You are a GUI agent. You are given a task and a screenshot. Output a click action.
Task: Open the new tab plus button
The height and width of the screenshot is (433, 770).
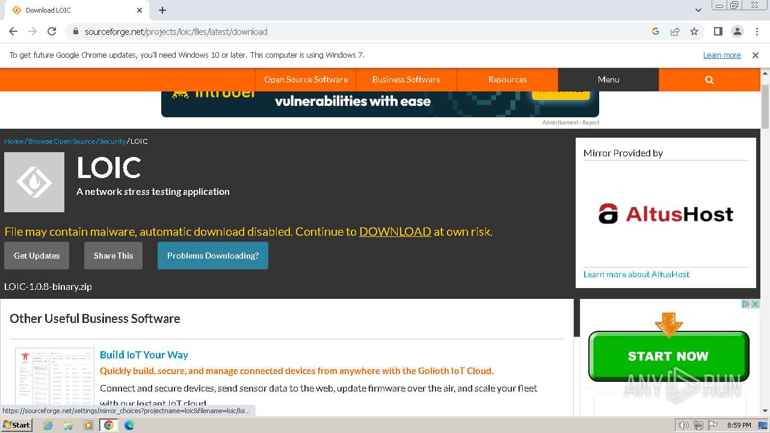[162, 10]
